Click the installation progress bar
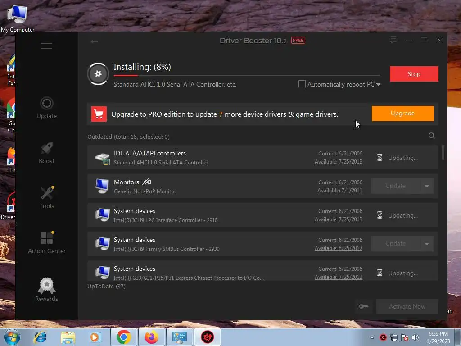Image resolution: width=461 pixels, height=346 pixels. 247,76
